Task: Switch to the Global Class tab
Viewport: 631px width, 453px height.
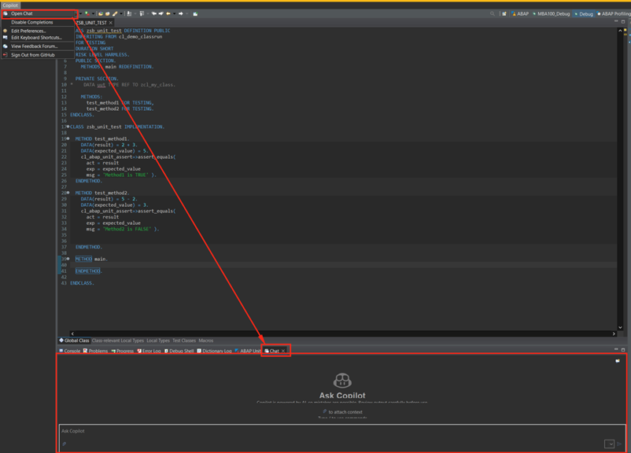Action: point(75,341)
